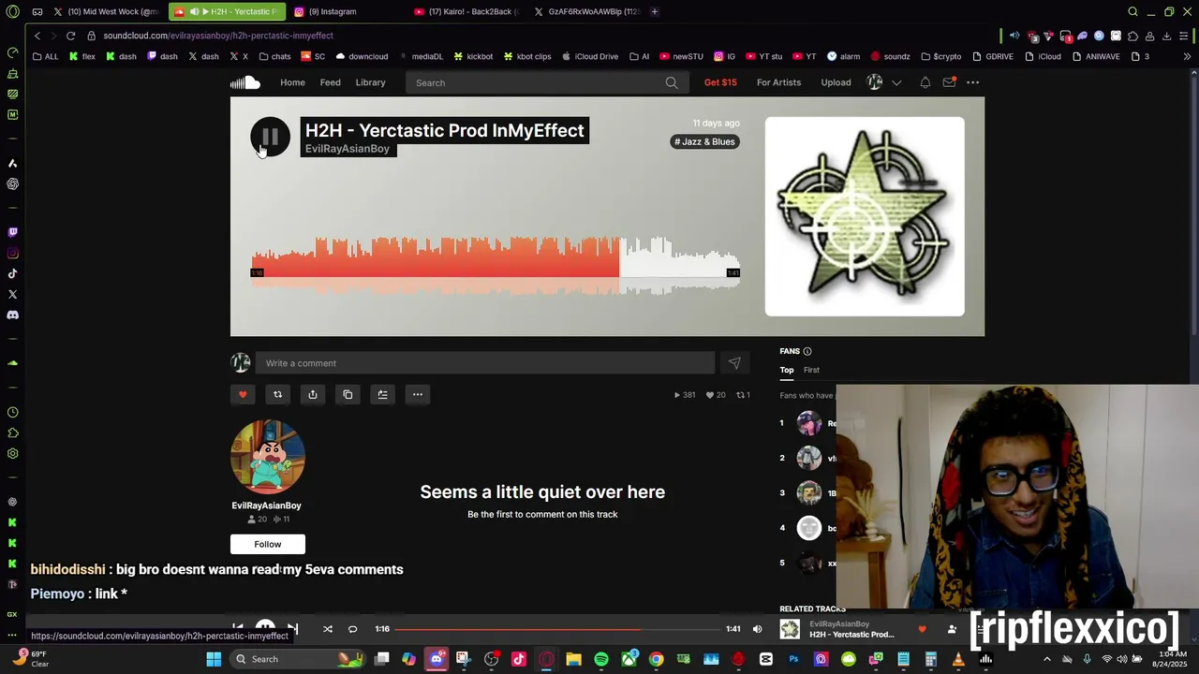Pause the track with the big pause button
The width and height of the screenshot is (1199, 674).
coord(270,138)
